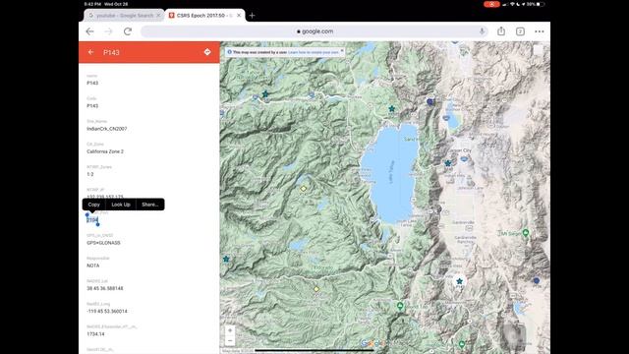Close the youtube - Google Search tab
Image resolution: width=629 pixels, height=354 pixels.
pos(158,16)
